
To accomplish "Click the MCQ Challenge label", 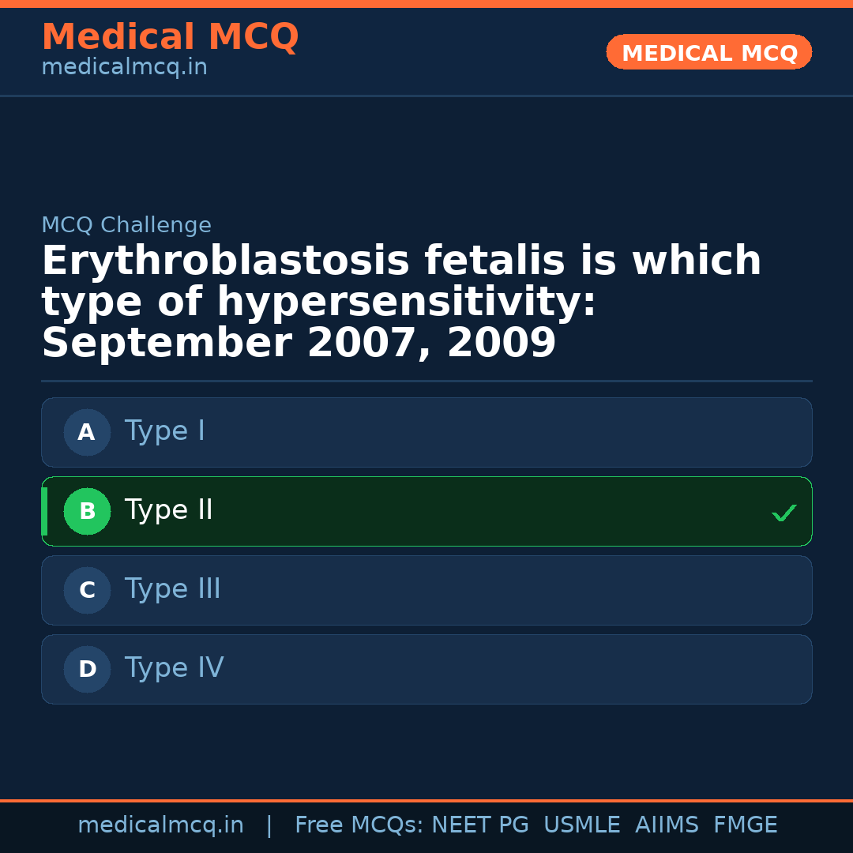I will click(126, 224).
